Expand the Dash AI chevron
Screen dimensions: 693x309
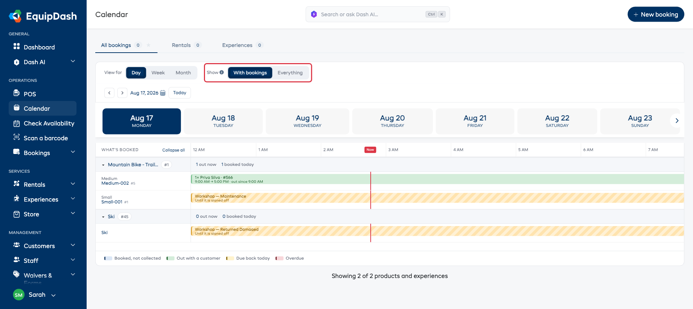click(x=73, y=61)
